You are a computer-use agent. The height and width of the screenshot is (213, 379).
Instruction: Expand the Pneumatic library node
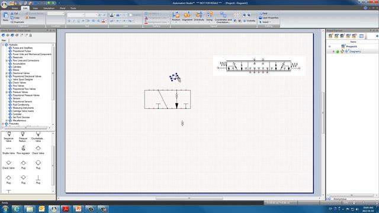pos(3,124)
